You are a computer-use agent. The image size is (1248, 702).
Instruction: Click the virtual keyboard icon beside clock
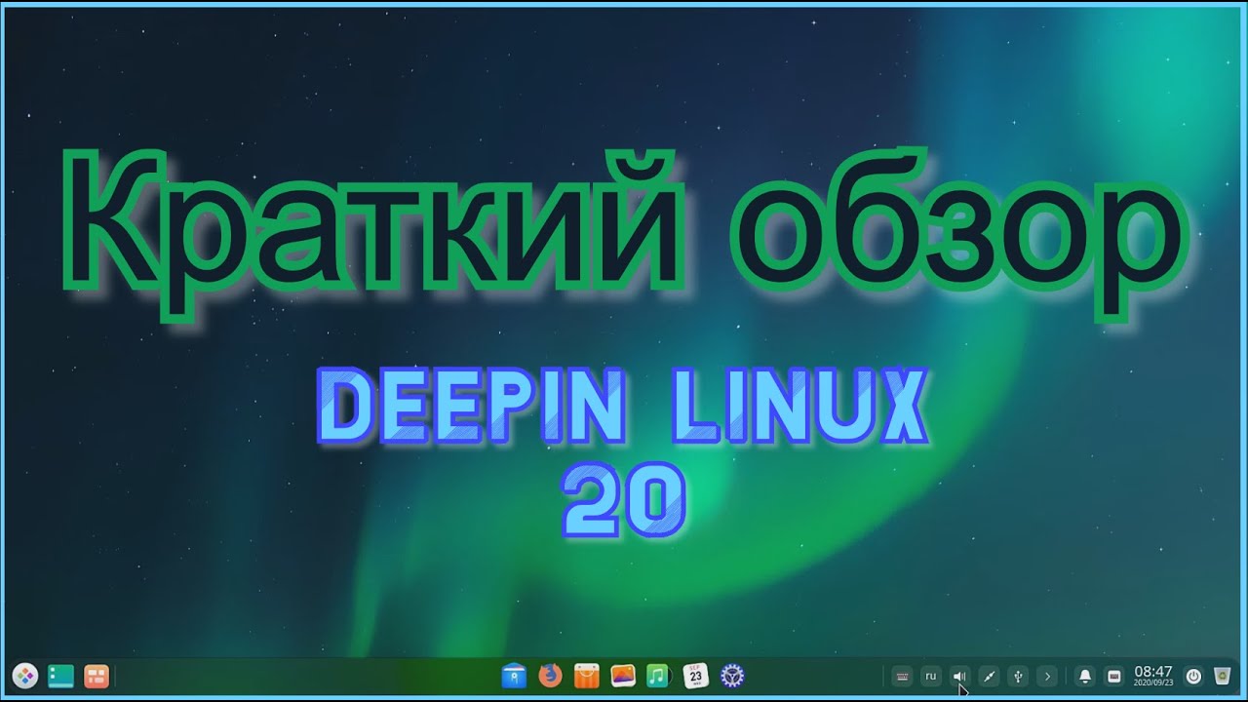click(1114, 676)
